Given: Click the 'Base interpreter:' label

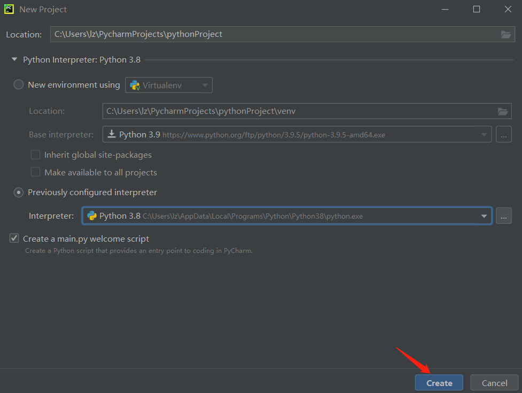Looking at the screenshot, I should 61,135.
